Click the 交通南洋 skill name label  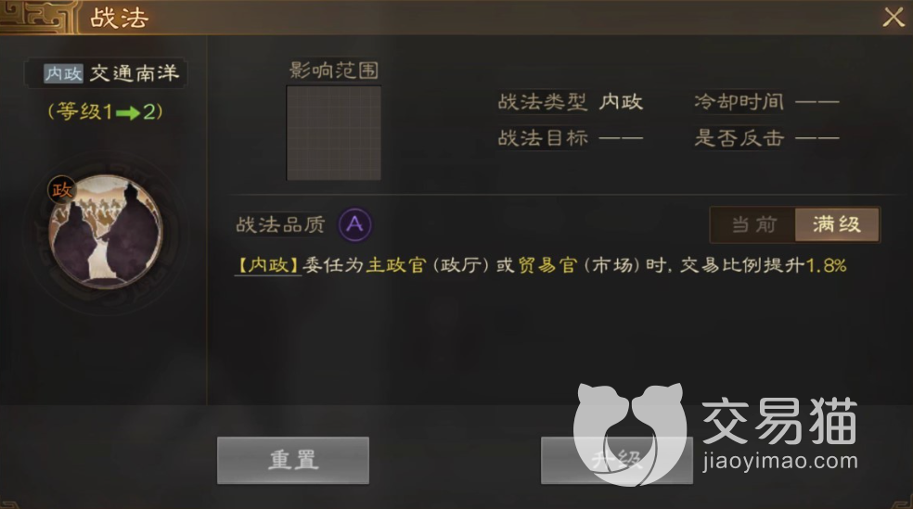pos(135,73)
